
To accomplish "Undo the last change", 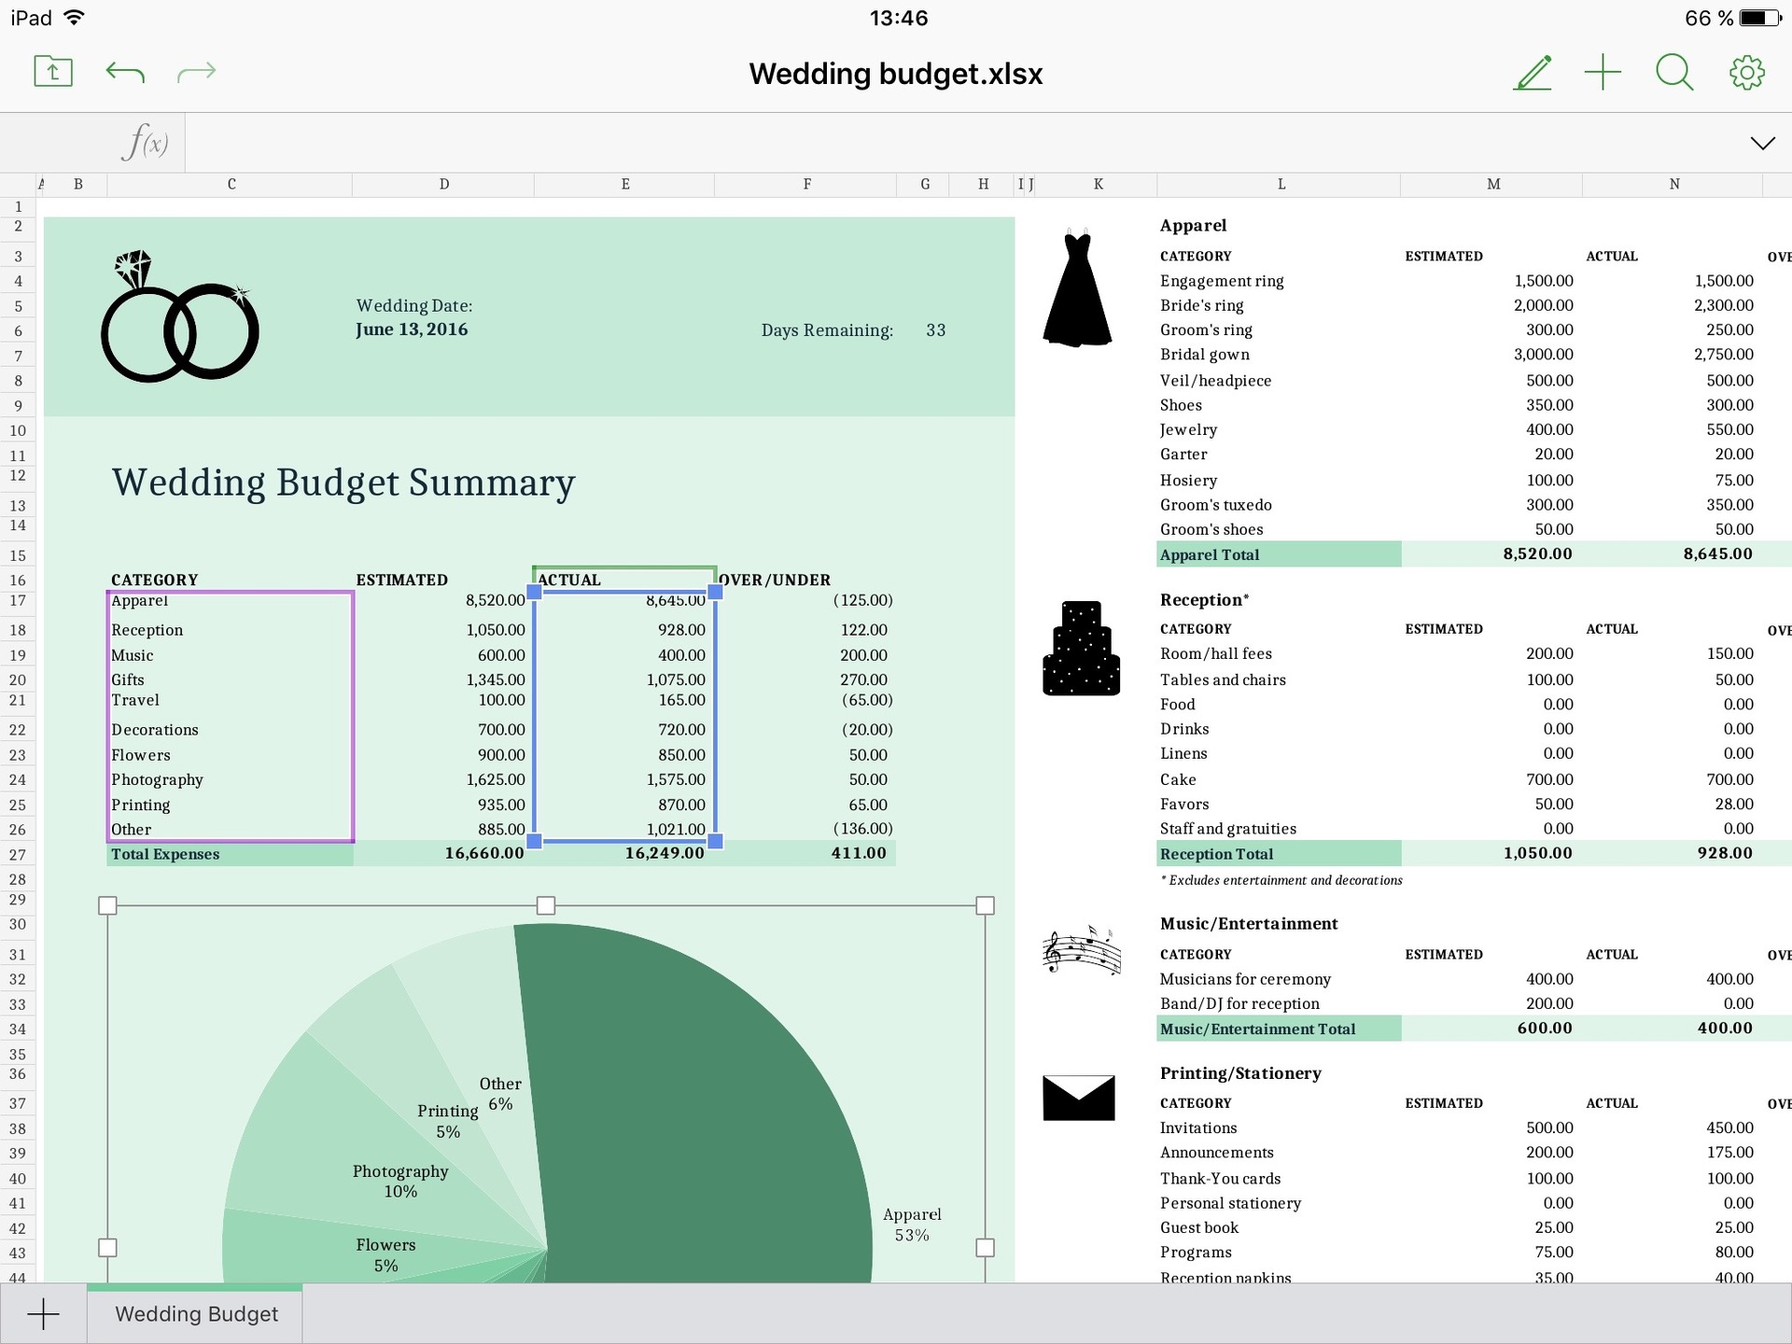I will [x=126, y=71].
